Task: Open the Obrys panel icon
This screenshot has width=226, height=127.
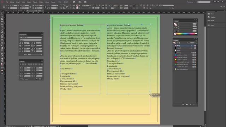Action: pos(209,25)
